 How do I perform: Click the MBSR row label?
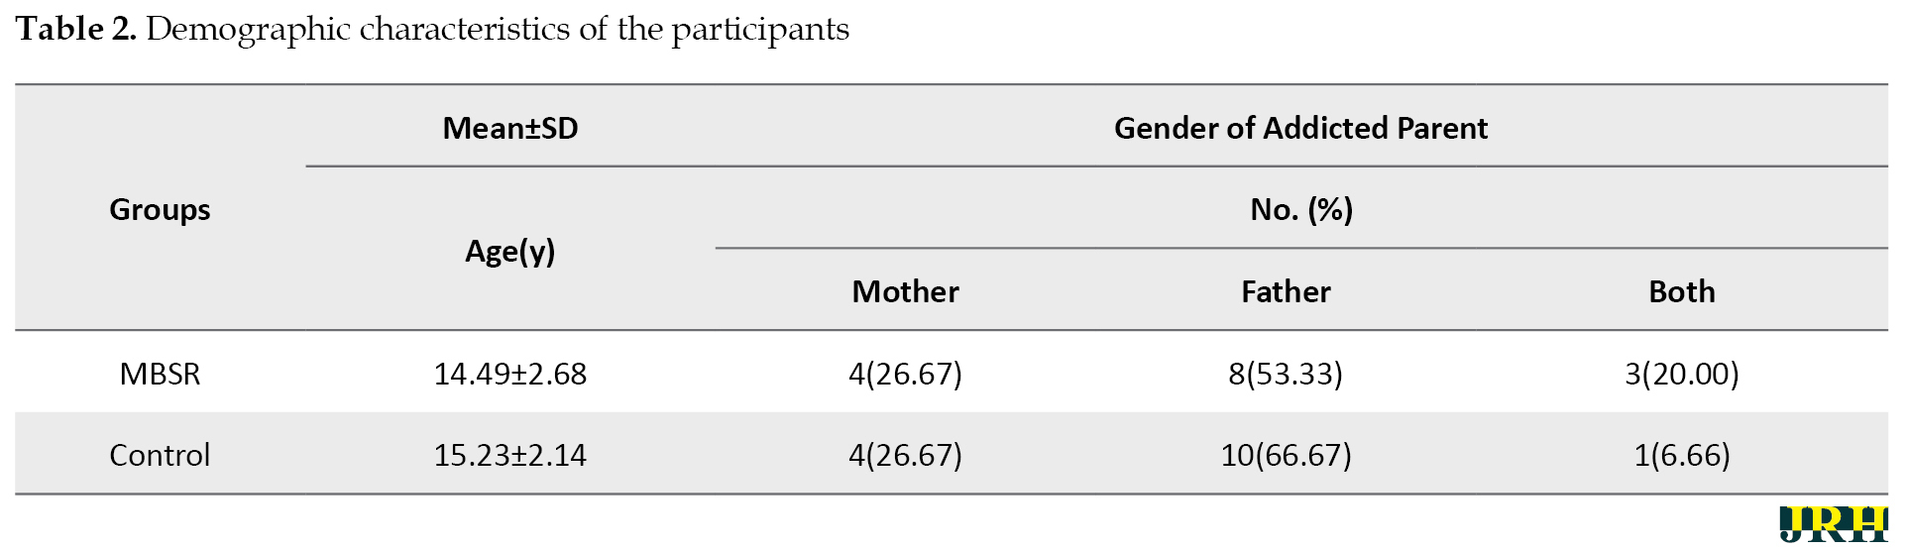pyautogui.click(x=160, y=374)
